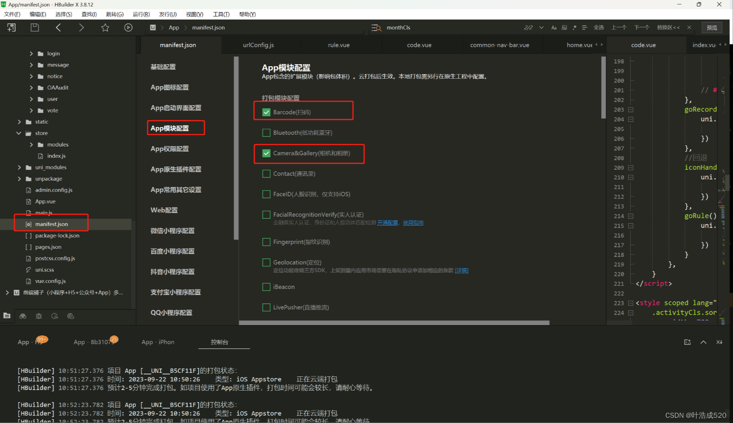Enable Contact(通讯录) module

point(266,173)
